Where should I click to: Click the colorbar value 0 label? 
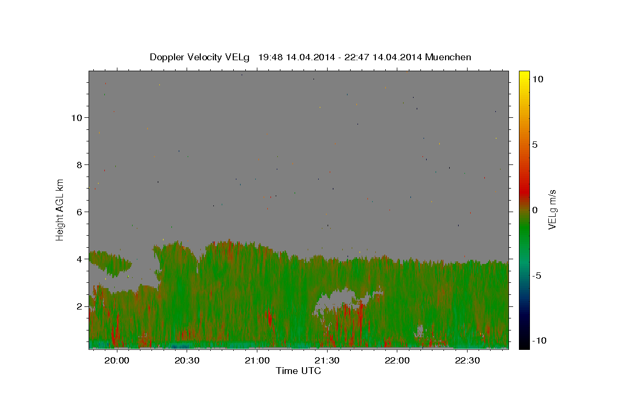tap(535, 210)
